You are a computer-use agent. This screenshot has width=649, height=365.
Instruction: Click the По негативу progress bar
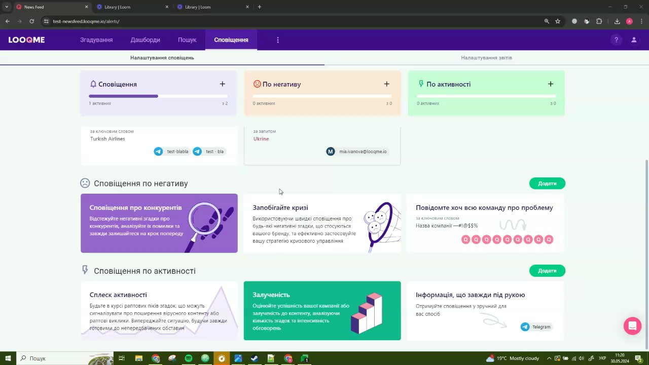tap(322, 96)
